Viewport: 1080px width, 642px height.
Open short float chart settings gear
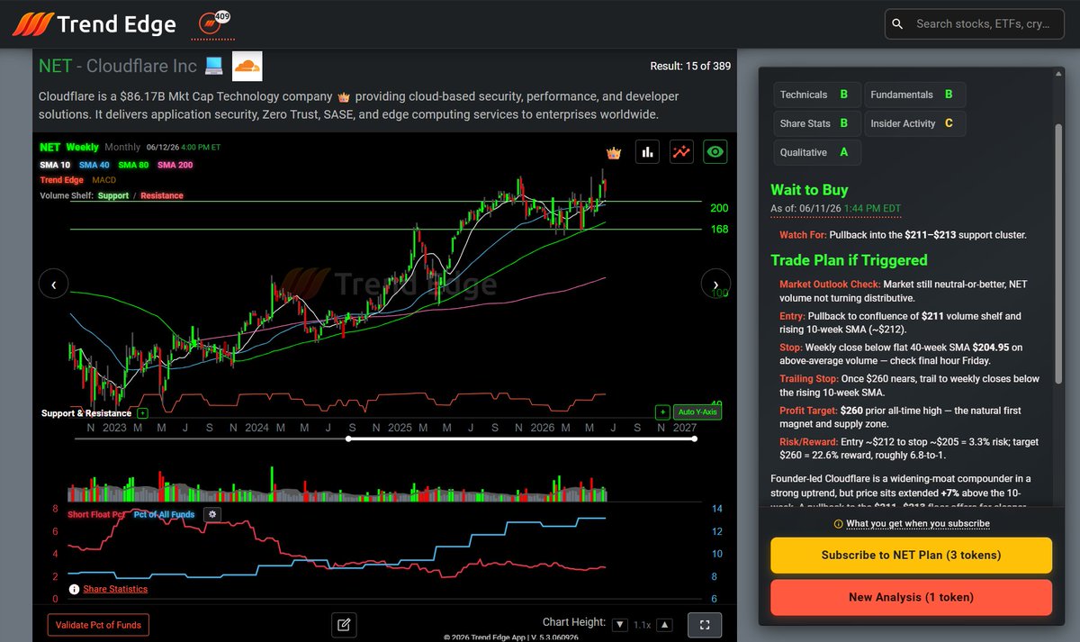212,514
